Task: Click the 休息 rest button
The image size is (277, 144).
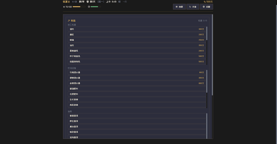Action: coord(193,7)
